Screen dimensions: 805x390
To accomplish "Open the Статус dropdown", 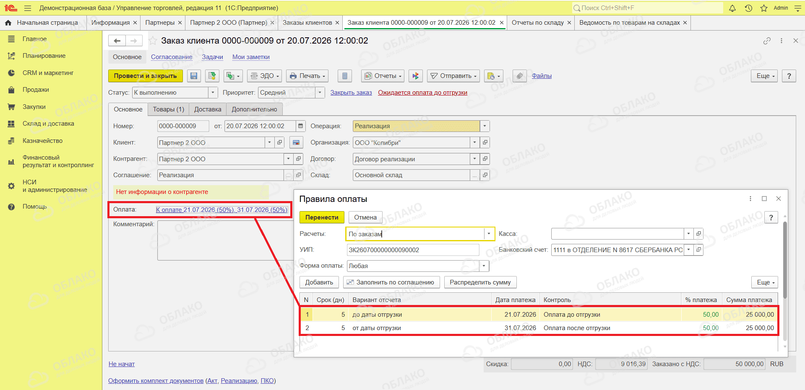I will click(213, 93).
